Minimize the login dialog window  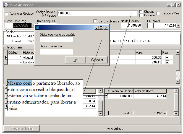pos(96,28)
